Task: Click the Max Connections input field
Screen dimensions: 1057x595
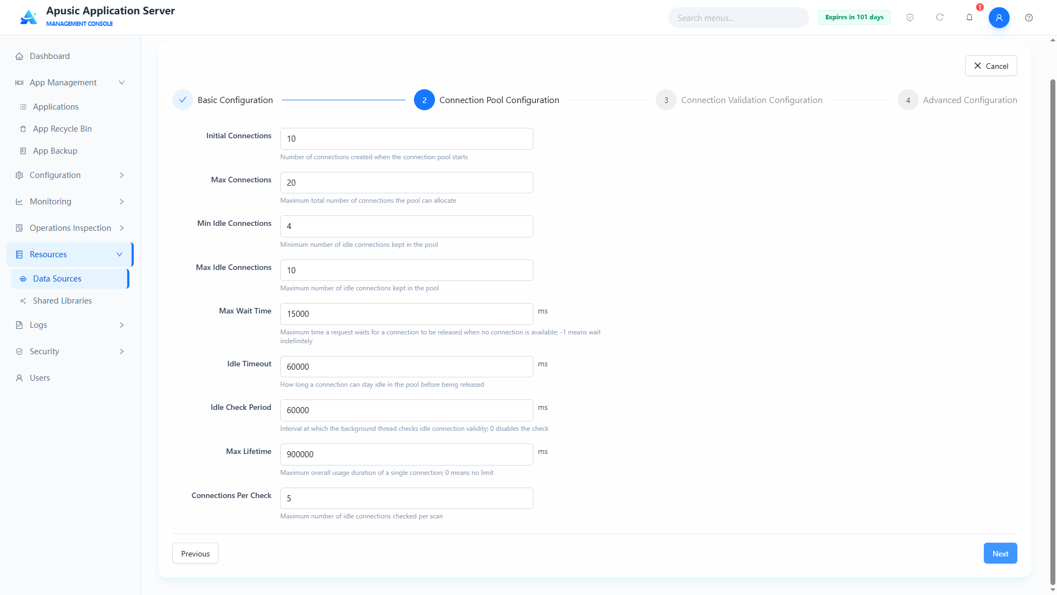Action: click(407, 183)
